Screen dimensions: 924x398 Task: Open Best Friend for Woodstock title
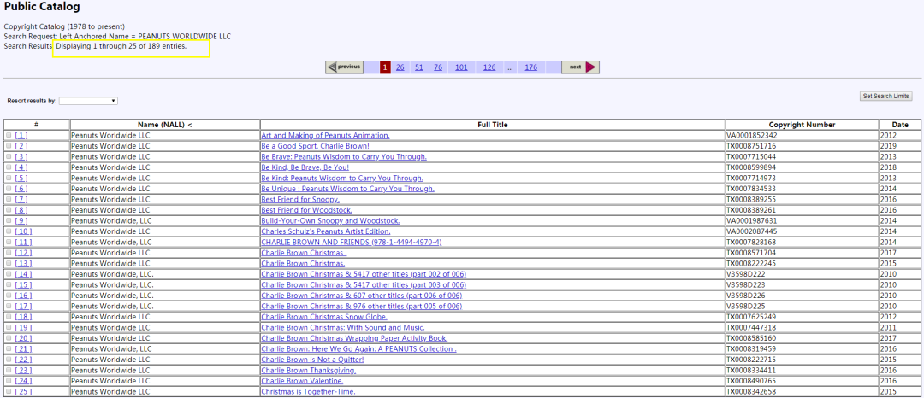click(x=307, y=210)
